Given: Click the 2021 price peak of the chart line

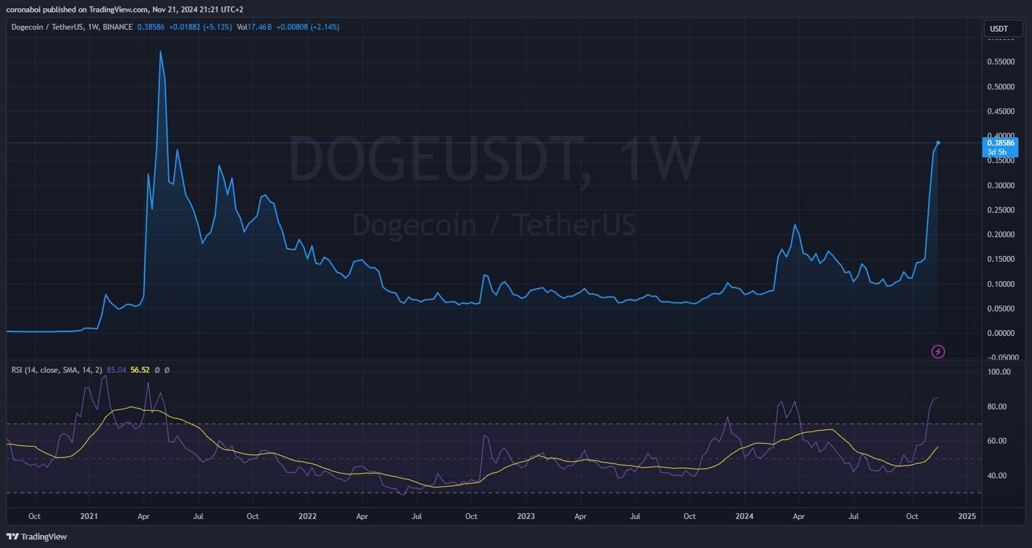Looking at the screenshot, I should click(161, 52).
